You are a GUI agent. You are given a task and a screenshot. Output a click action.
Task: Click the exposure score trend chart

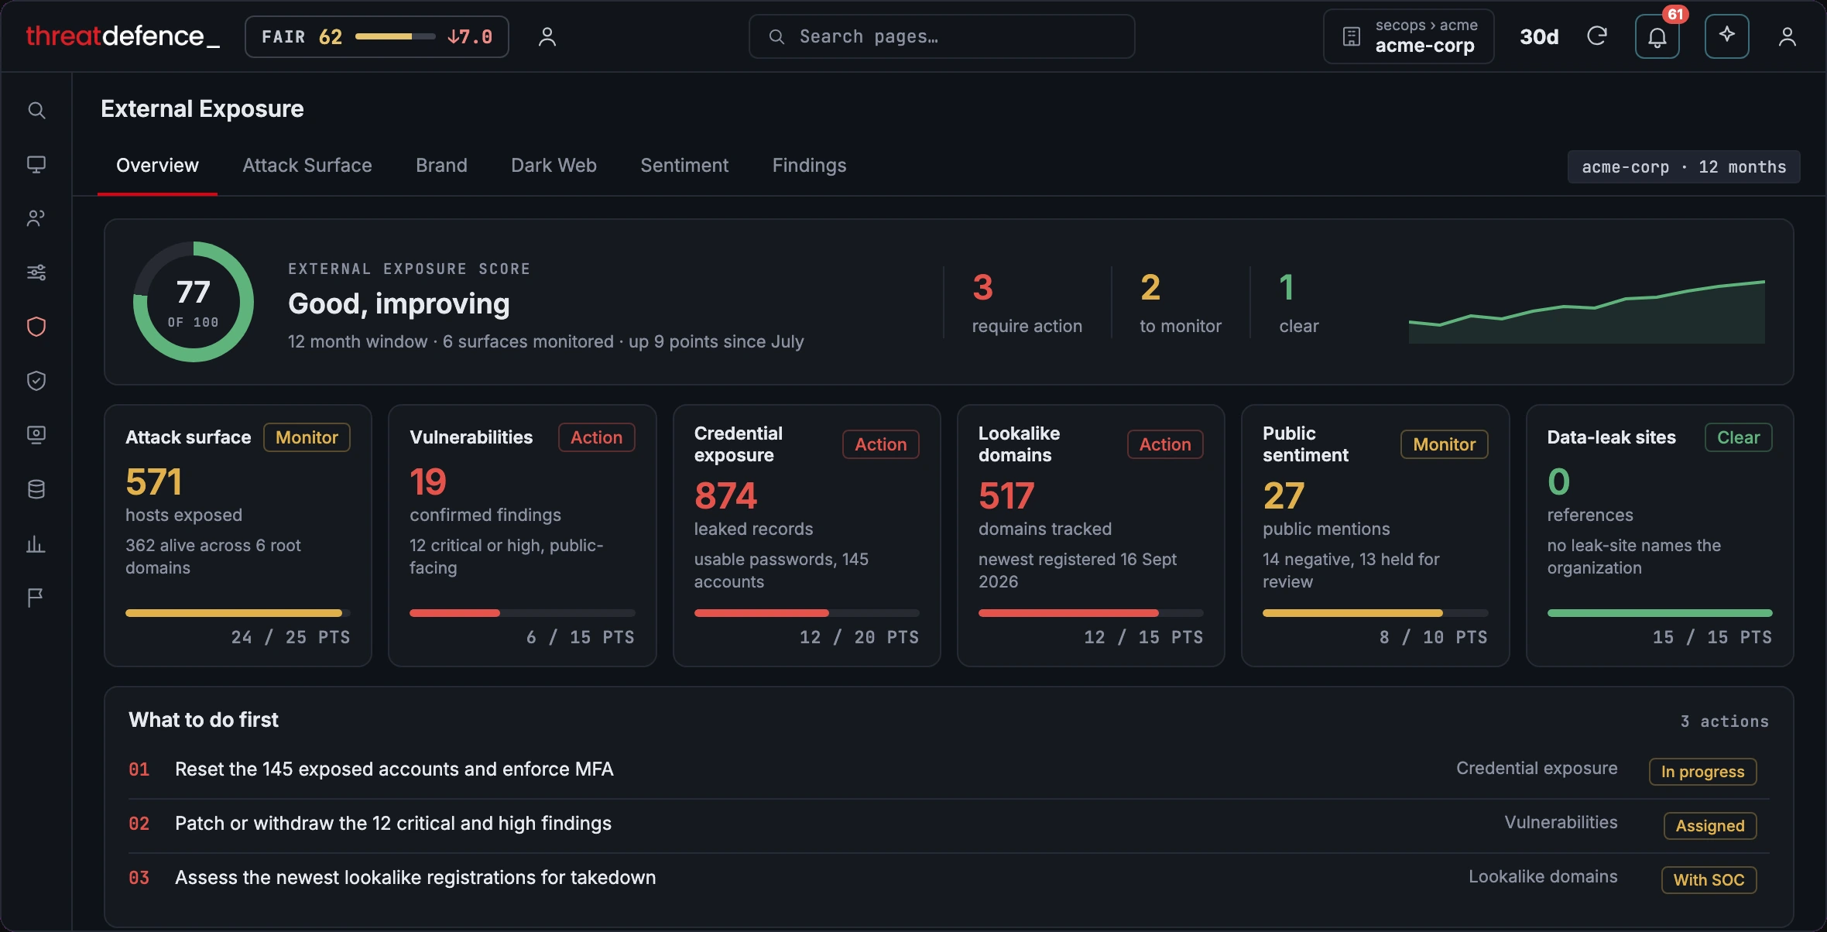point(1587,312)
